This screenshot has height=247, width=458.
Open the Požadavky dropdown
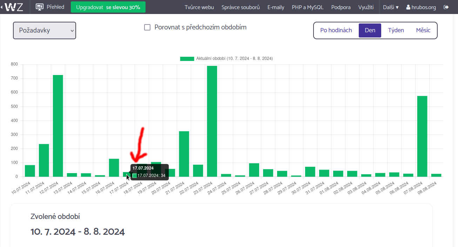click(45, 30)
